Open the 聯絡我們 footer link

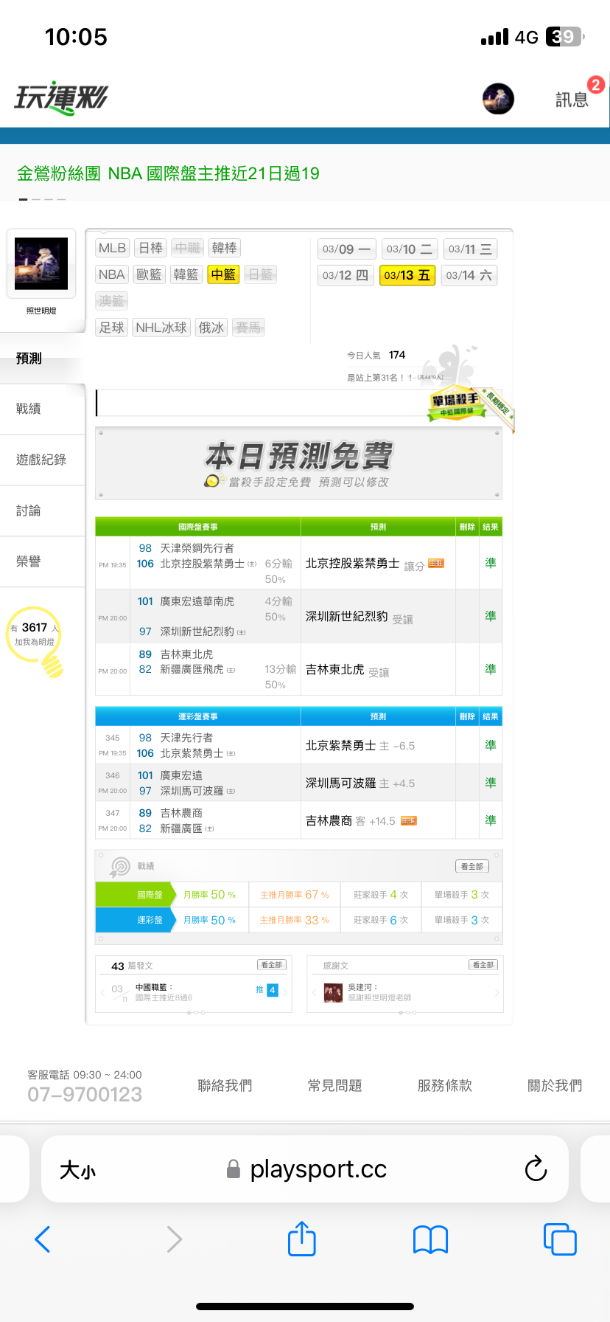point(225,1086)
